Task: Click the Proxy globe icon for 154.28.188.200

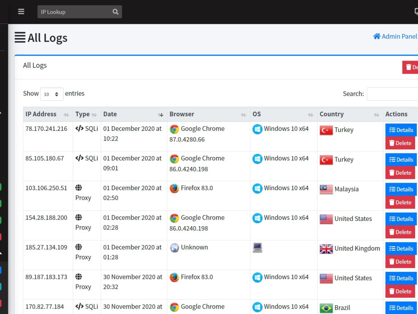Action: click(x=79, y=217)
